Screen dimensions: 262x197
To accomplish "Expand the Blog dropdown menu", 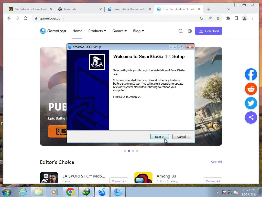I will pos(138,31).
